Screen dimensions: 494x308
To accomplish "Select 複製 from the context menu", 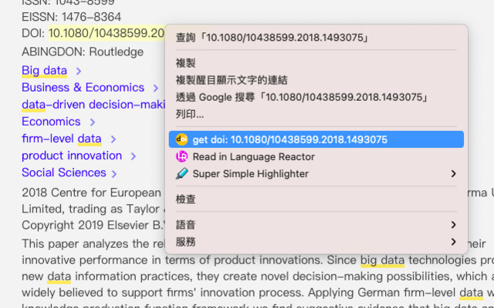I will click(185, 63).
